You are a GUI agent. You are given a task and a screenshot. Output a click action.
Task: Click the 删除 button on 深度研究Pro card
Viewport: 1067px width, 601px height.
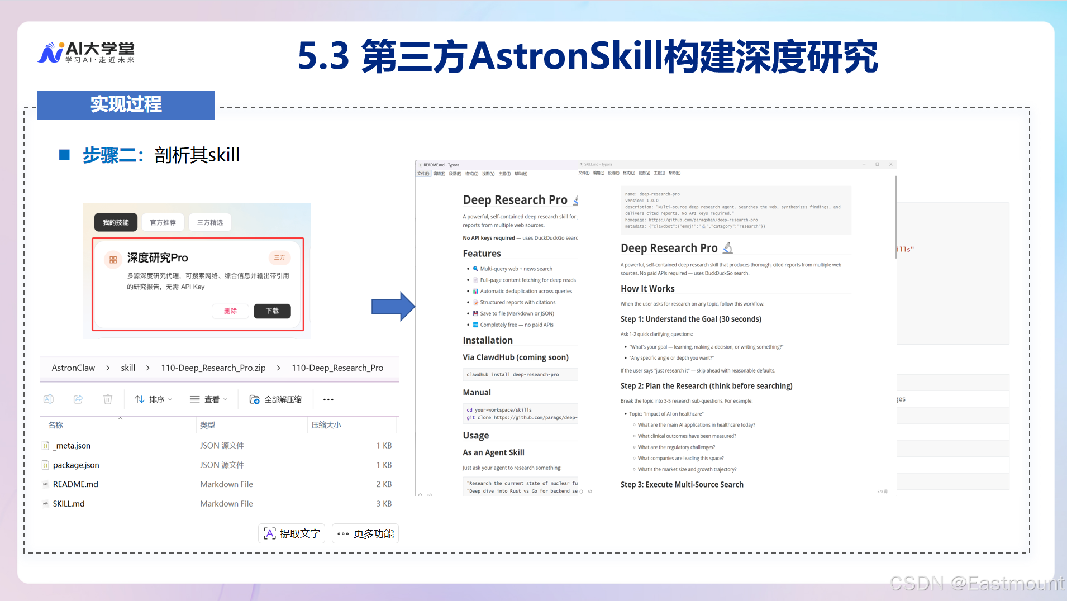[230, 311]
